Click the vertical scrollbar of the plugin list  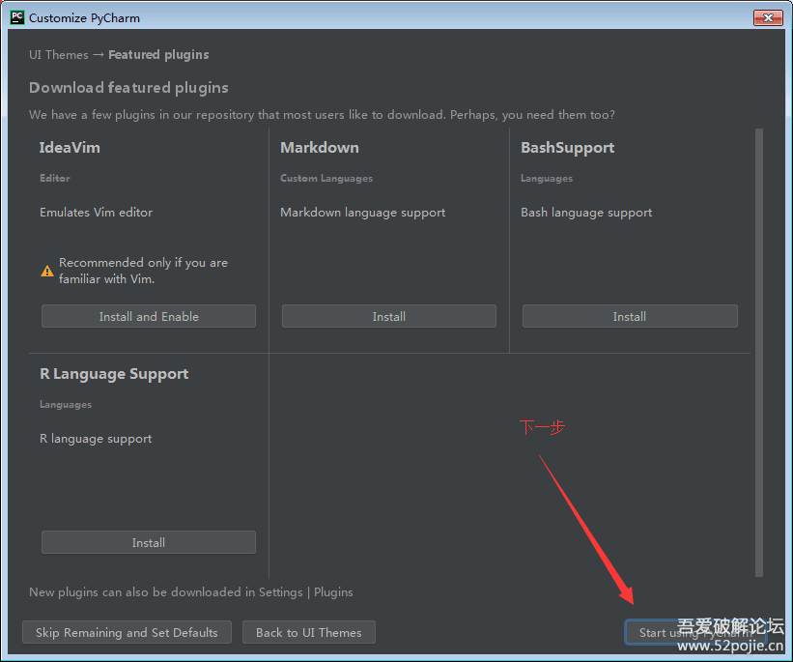(x=758, y=352)
